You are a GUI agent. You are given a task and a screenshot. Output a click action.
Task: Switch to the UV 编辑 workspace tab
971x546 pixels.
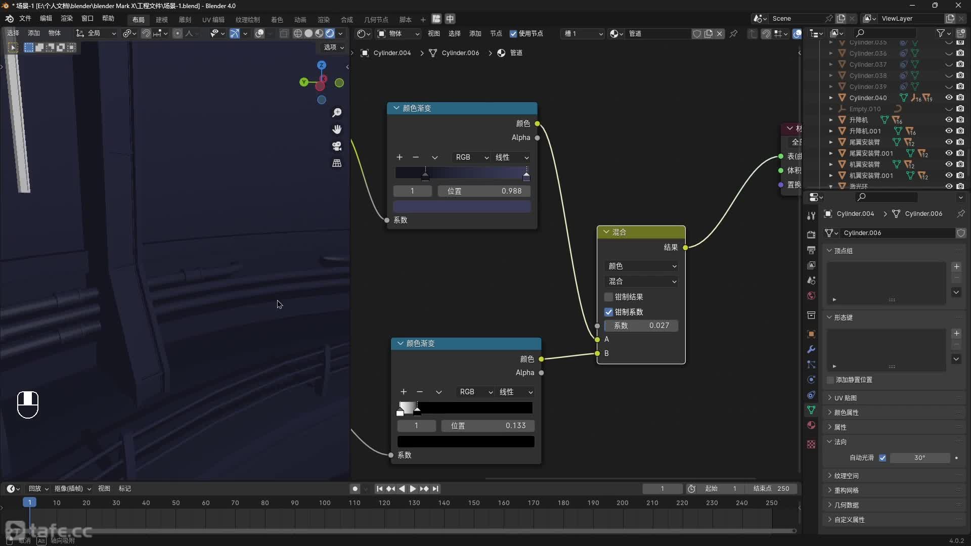pos(213,20)
